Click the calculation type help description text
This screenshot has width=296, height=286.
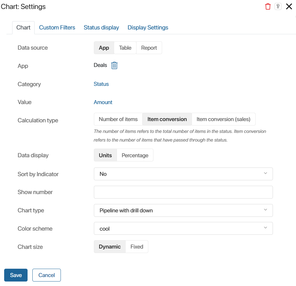tap(180, 135)
